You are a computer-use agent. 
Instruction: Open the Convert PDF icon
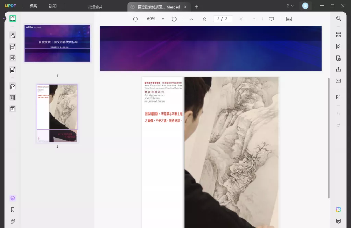[x=338, y=46]
